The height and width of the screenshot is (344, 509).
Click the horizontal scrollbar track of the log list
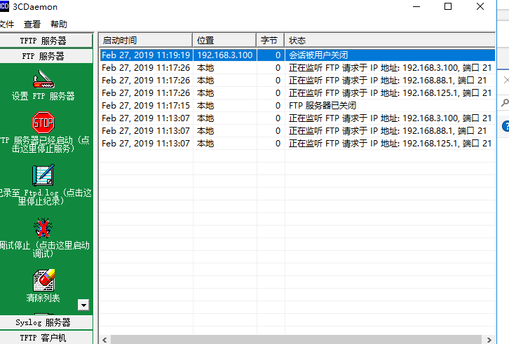coord(296,340)
